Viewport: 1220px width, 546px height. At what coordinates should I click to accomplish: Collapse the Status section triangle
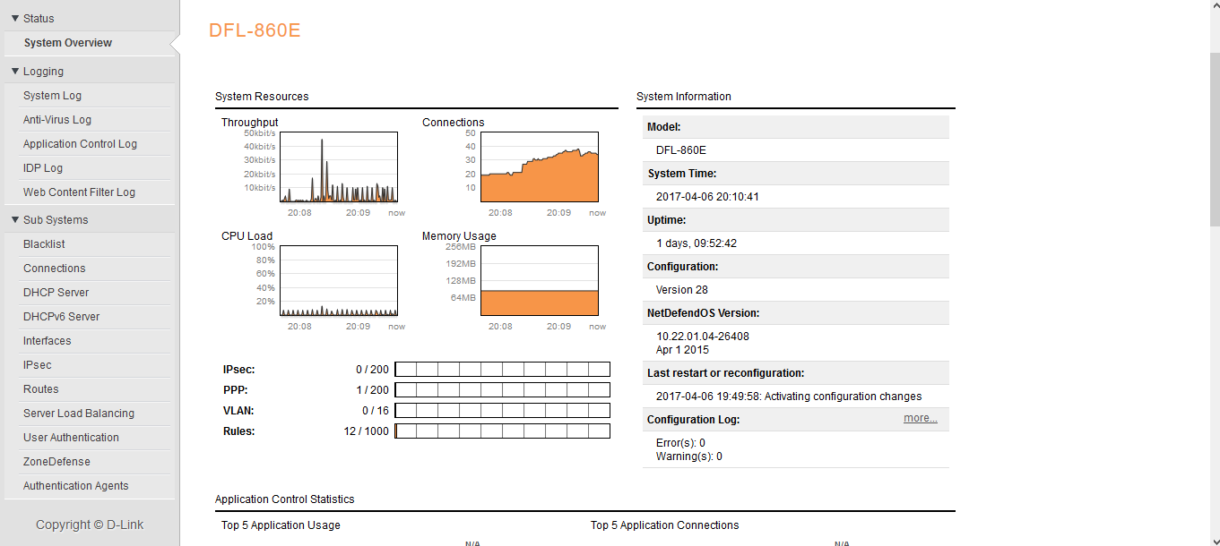coord(15,18)
